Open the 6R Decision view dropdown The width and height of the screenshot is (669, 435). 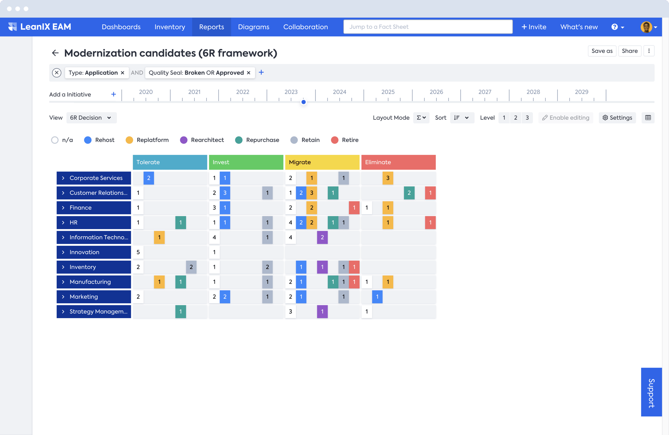click(x=91, y=118)
